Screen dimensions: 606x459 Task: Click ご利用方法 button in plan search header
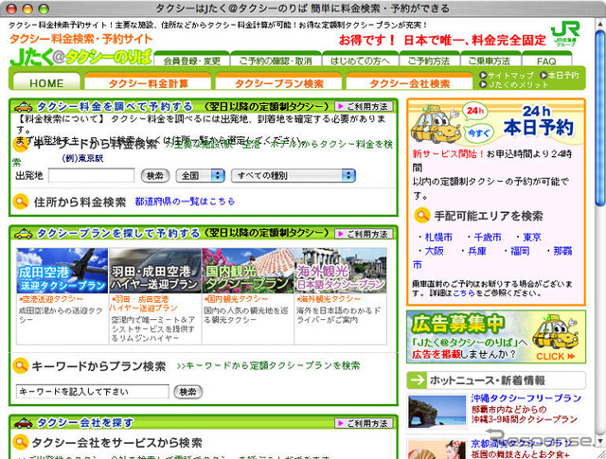click(x=364, y=234)
